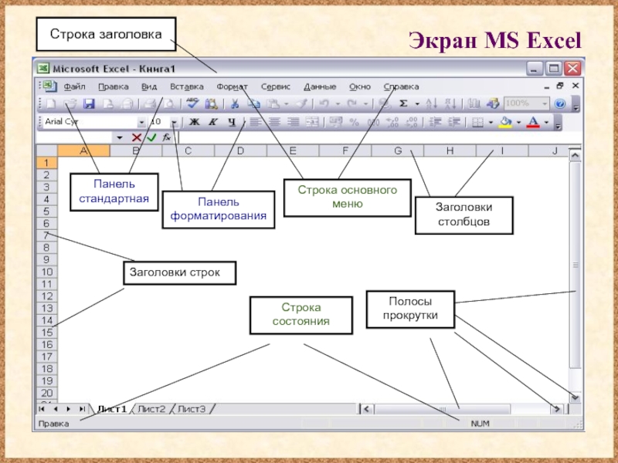Image resolution: width=618 pixels, height=463 pixels.
Task: Switch to the Лист2 sheet tab
Action: [x=151, y=409]
